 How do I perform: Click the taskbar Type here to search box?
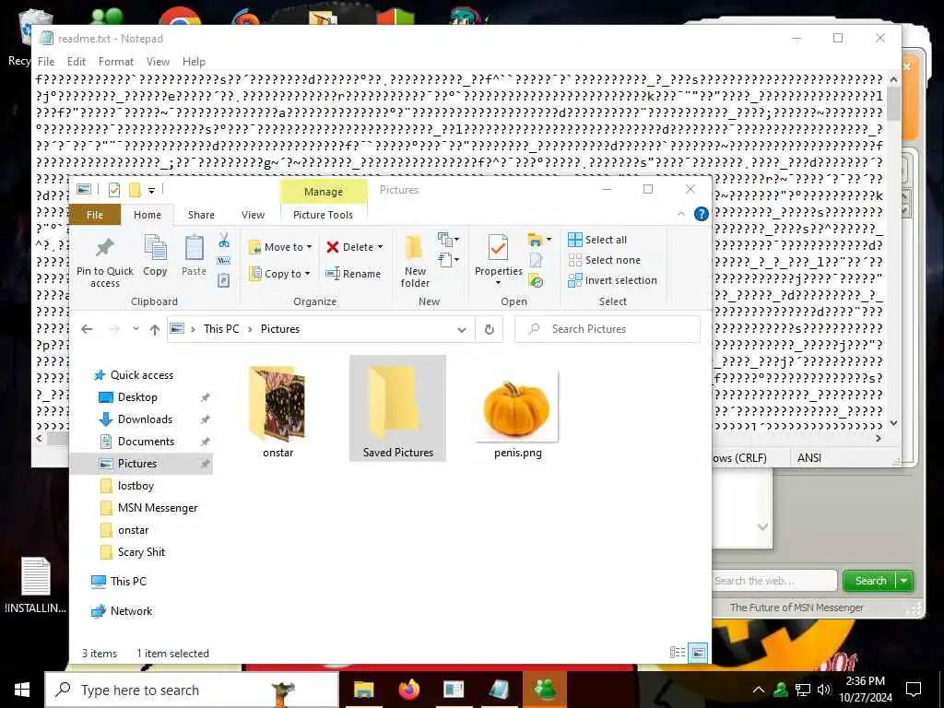[x=192, y=690]
